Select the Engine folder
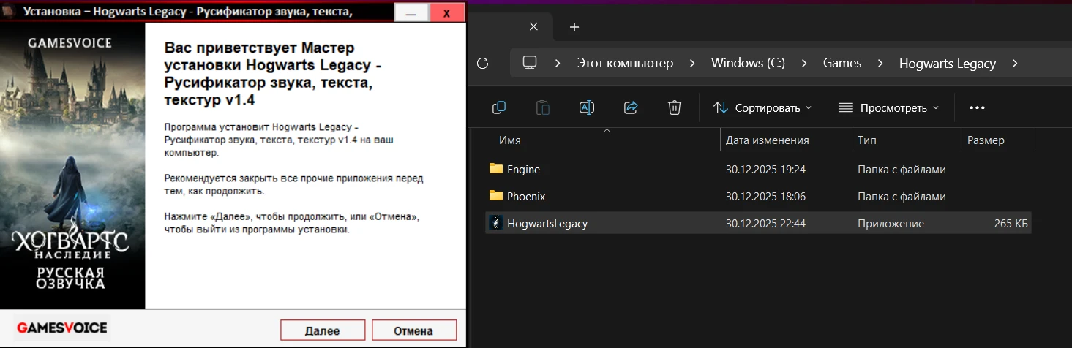Viewport: 1072px width, 348px height. pyautogui.click(x=523, y=170)
